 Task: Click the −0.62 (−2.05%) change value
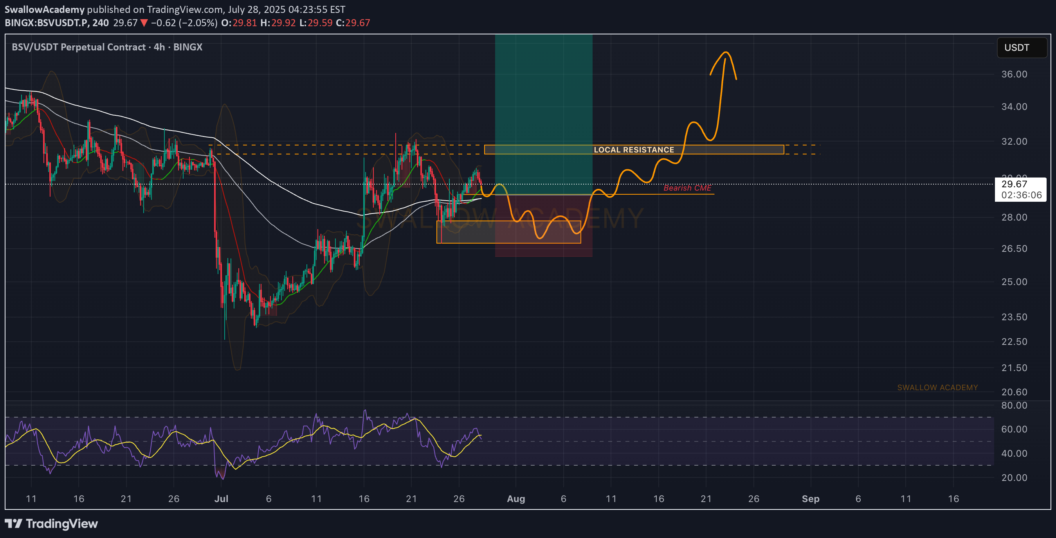tap(184, 23)
